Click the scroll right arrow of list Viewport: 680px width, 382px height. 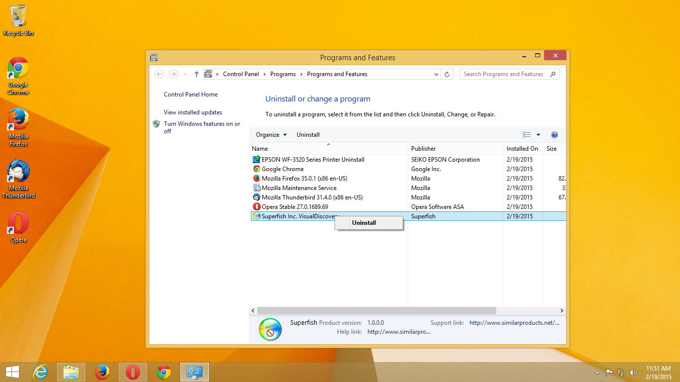click(562, 310)
